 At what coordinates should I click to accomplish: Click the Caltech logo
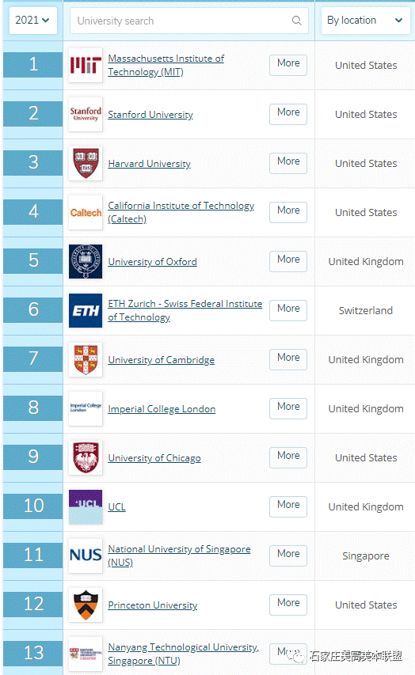[86, 212]
